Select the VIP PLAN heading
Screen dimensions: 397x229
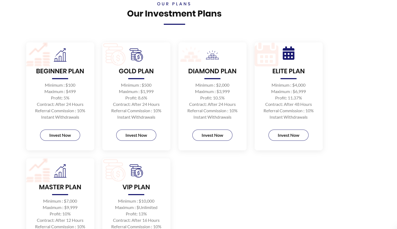click(136, 187)
